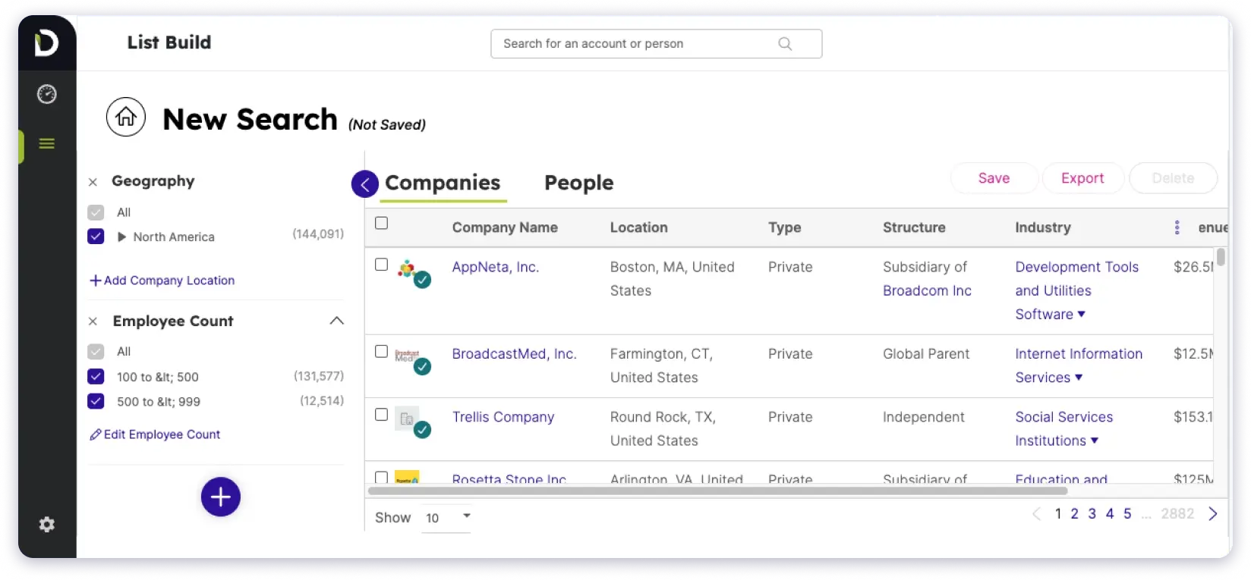The height and width of the screenshot is (580, 1251).
Task: Open Trellis Company link
Action: click(x=503, y=417)
